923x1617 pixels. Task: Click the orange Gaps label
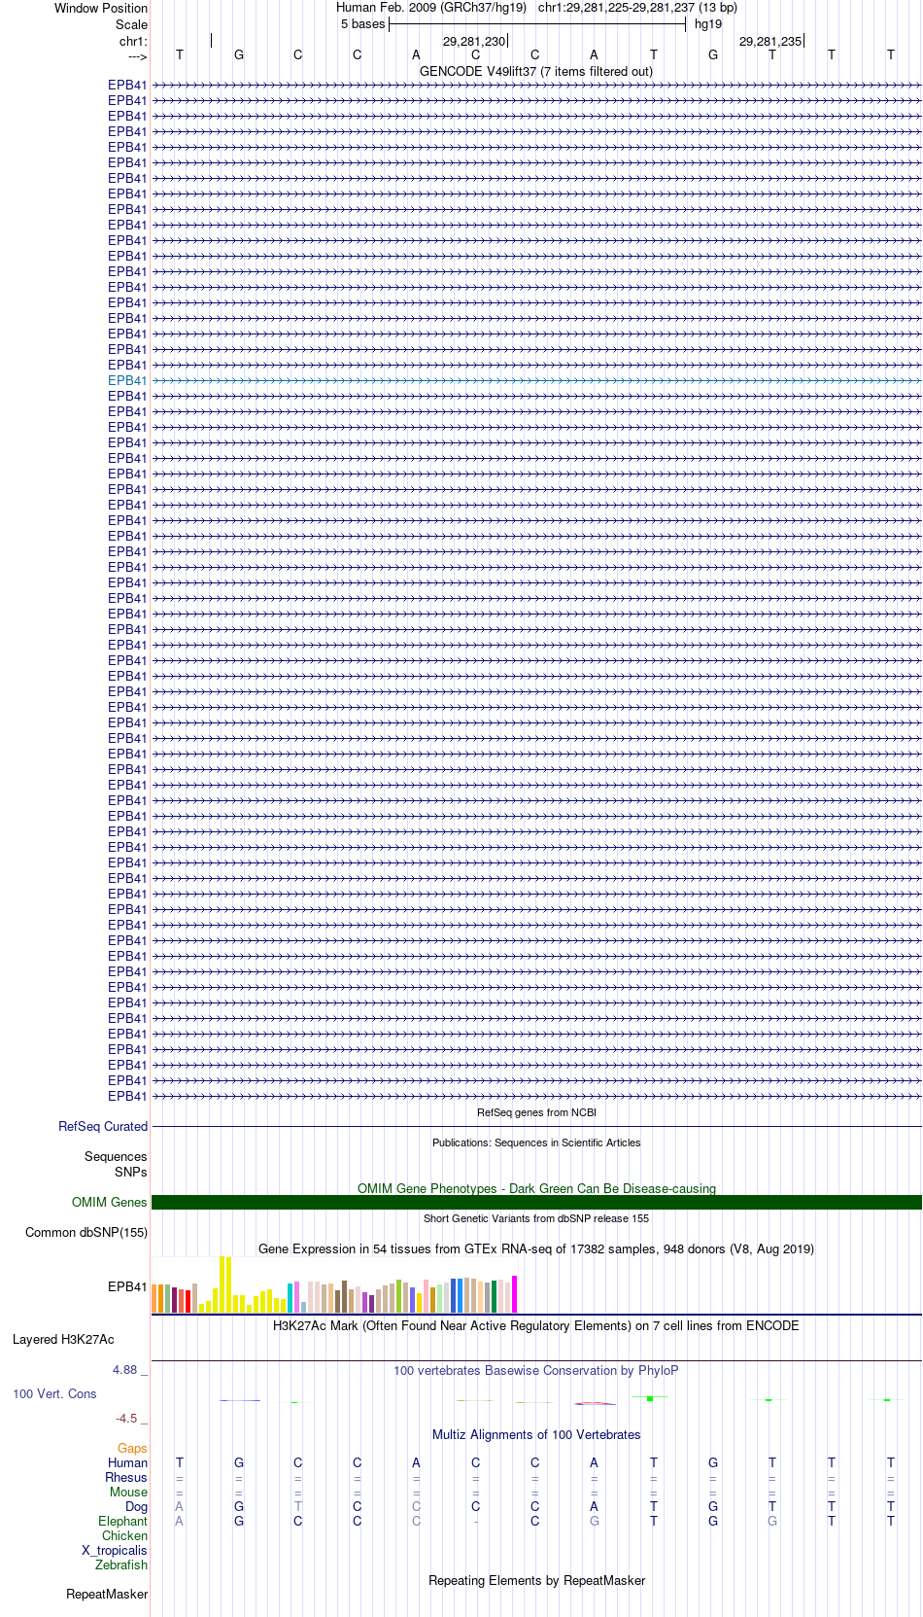pos(132,1449)
